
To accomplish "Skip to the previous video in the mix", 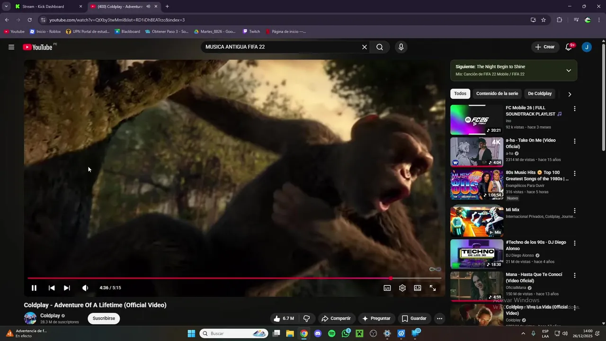I will [x=52, y=288].
